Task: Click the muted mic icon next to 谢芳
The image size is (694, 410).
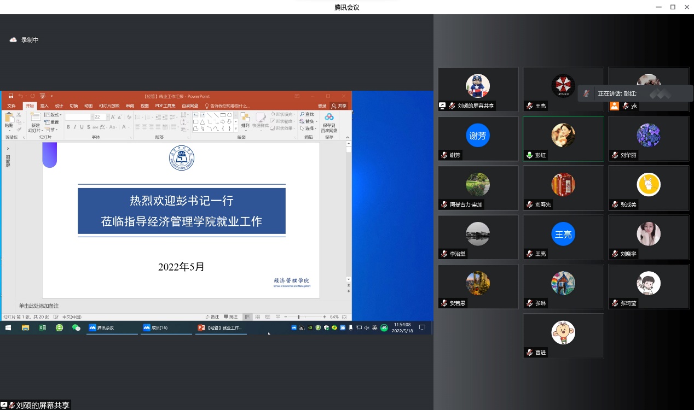Action: tap(444, 155)
